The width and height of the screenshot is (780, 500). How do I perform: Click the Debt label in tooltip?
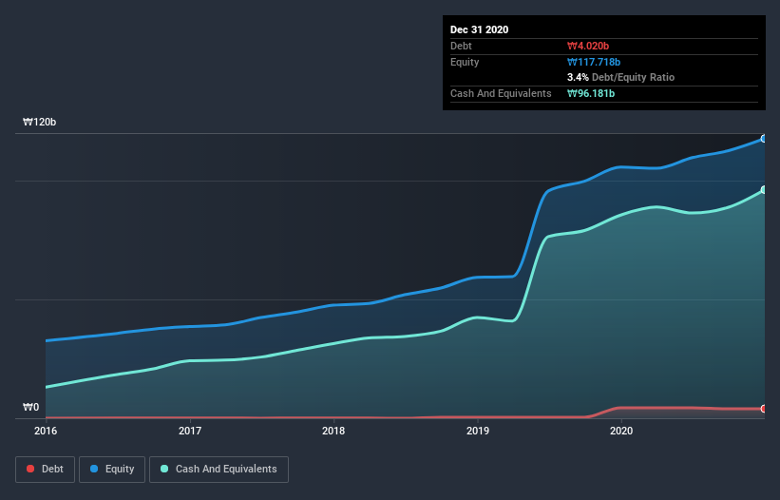coord(461,46)
